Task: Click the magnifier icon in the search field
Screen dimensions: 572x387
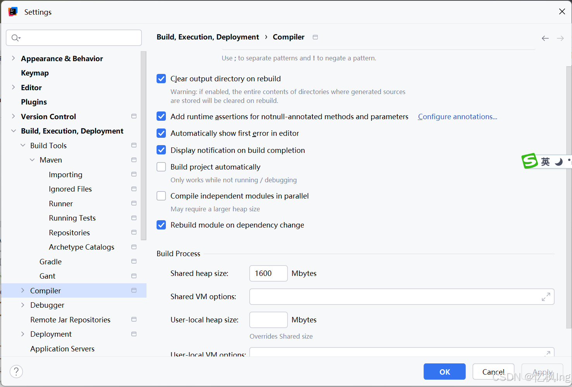Action: [16, 38]
